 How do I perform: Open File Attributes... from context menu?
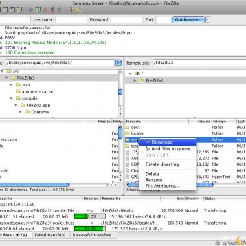(168, 186)
